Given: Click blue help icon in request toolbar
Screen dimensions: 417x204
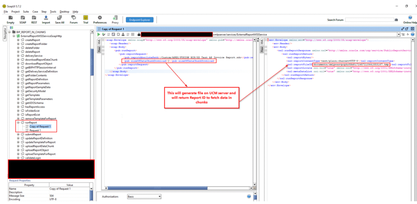Looking at the screenshot, I should pyautogui.click(x=413, y=34).
